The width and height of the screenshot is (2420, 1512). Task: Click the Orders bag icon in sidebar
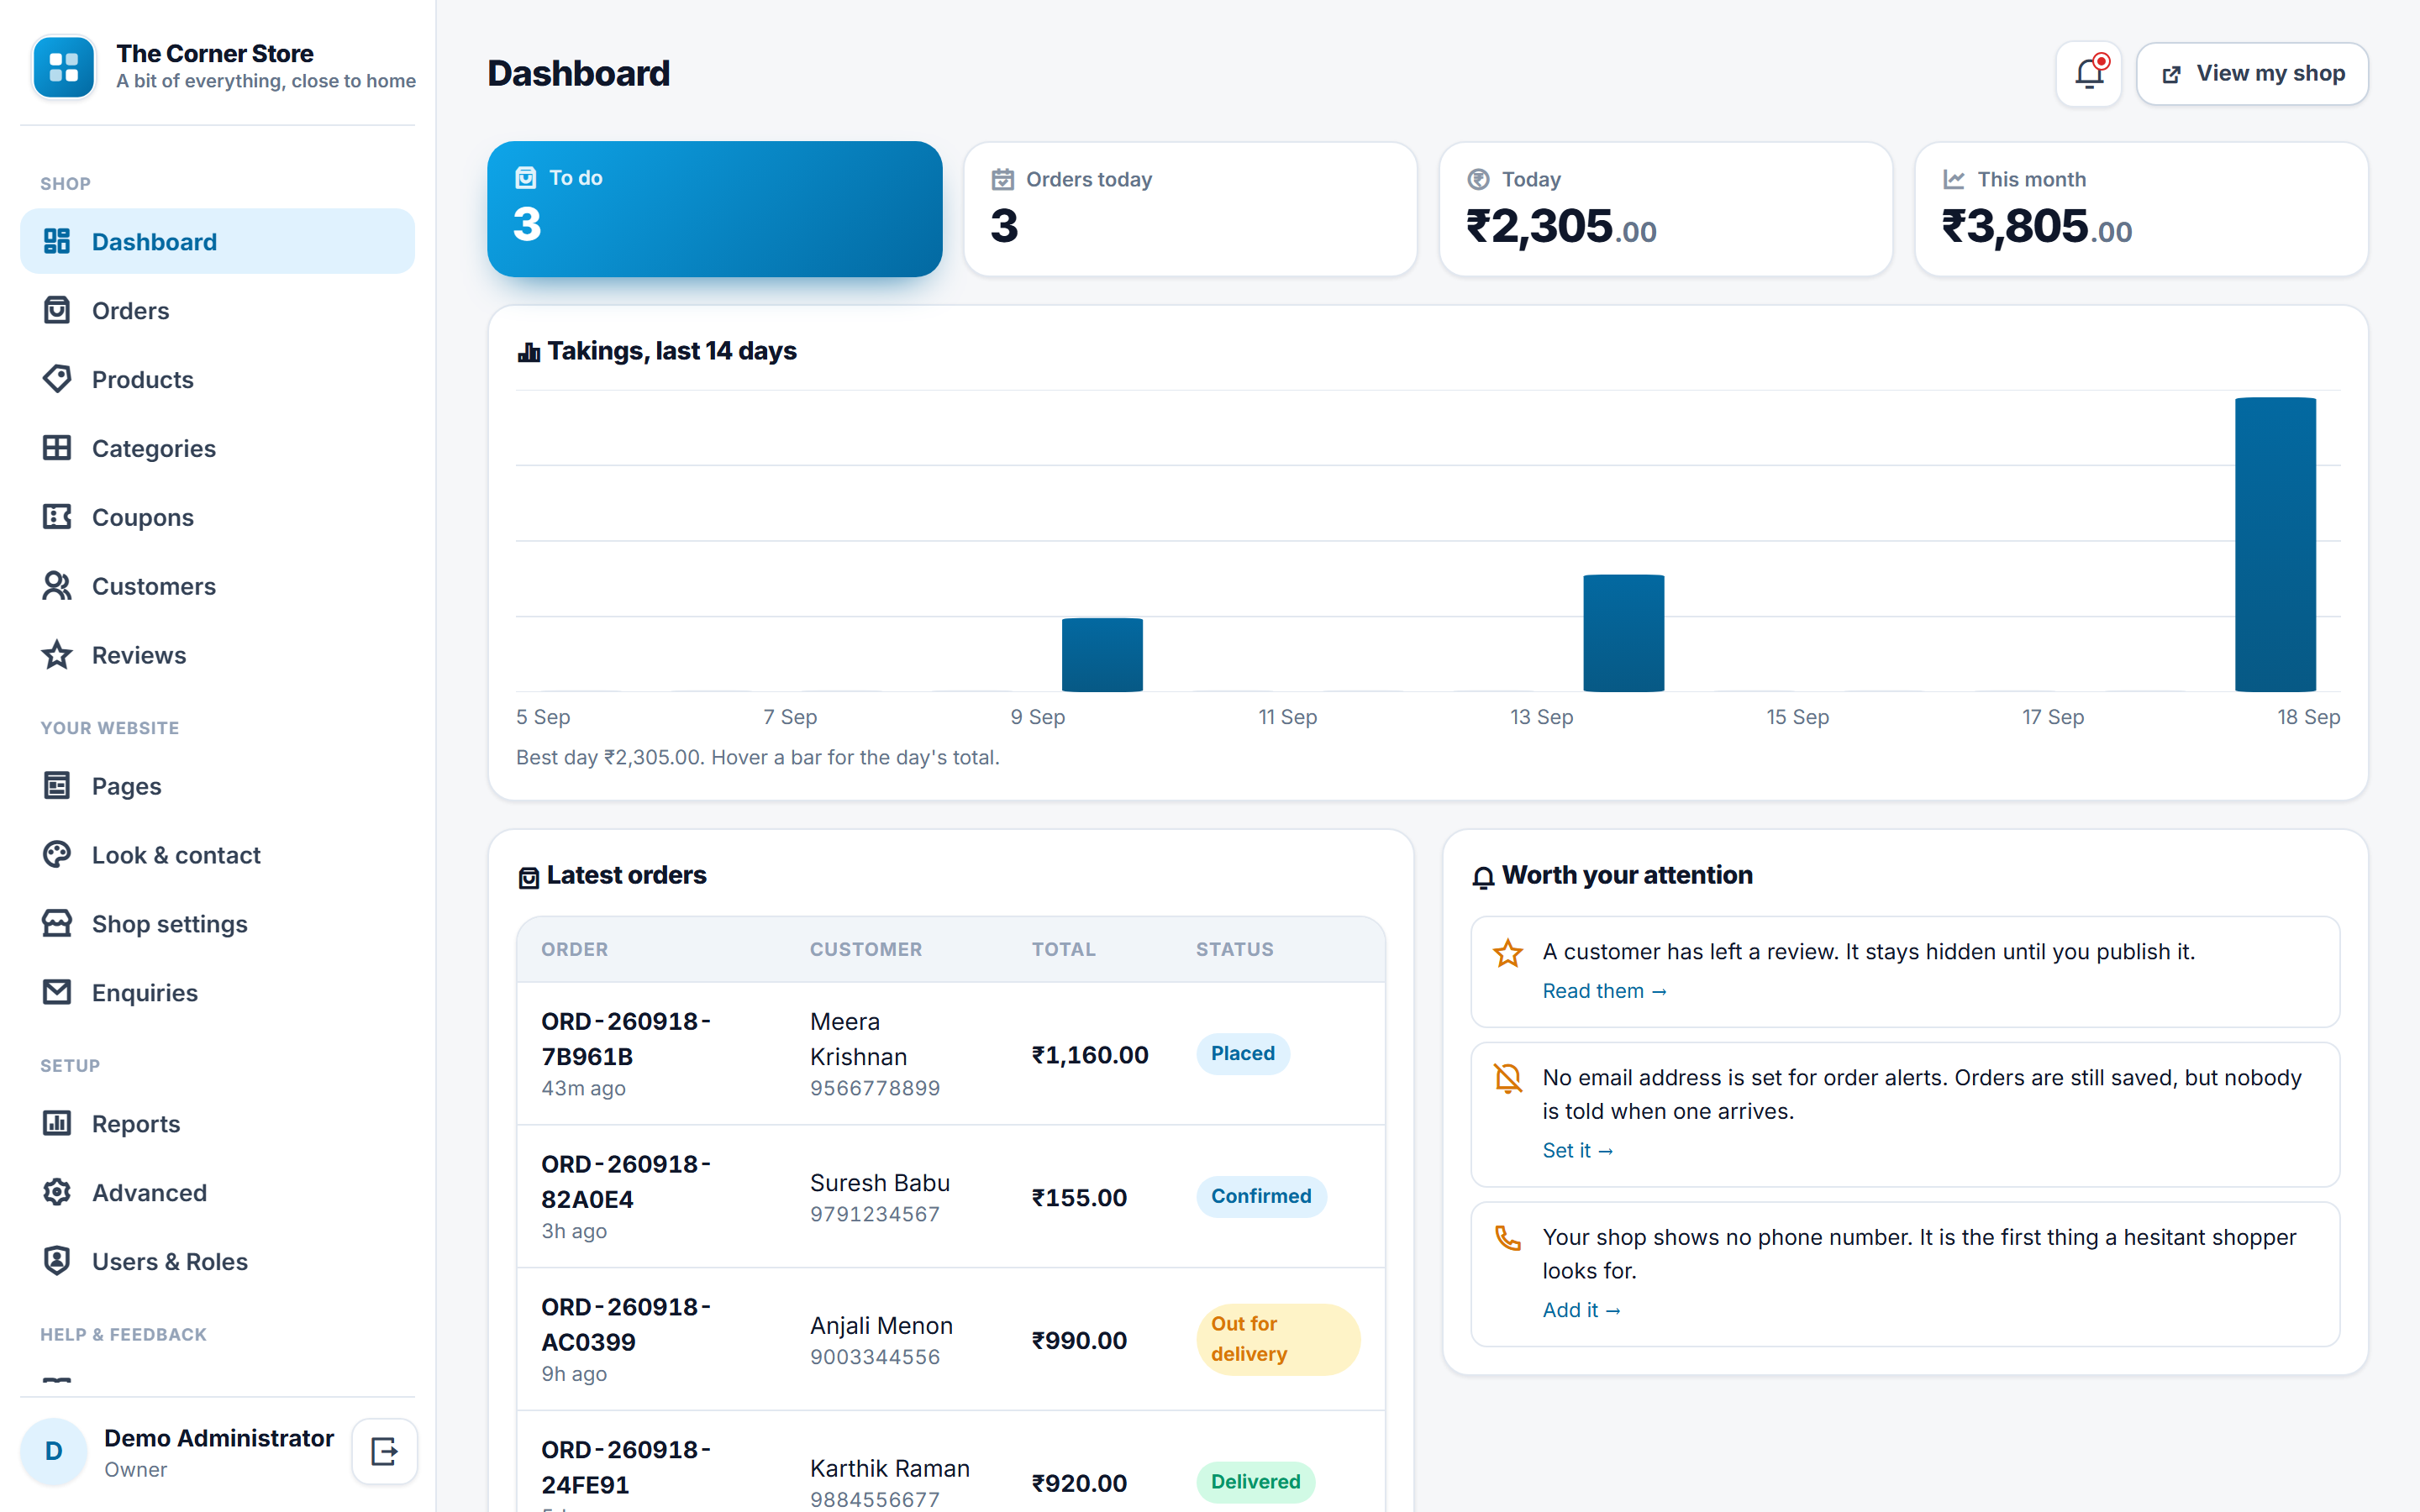57,310
